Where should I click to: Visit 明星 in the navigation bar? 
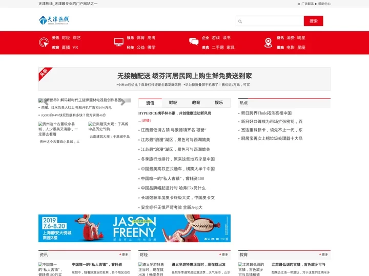pos(301,38)
